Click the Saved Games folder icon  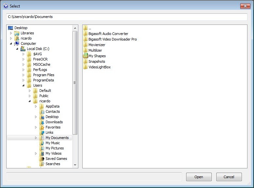click(42, 159)
